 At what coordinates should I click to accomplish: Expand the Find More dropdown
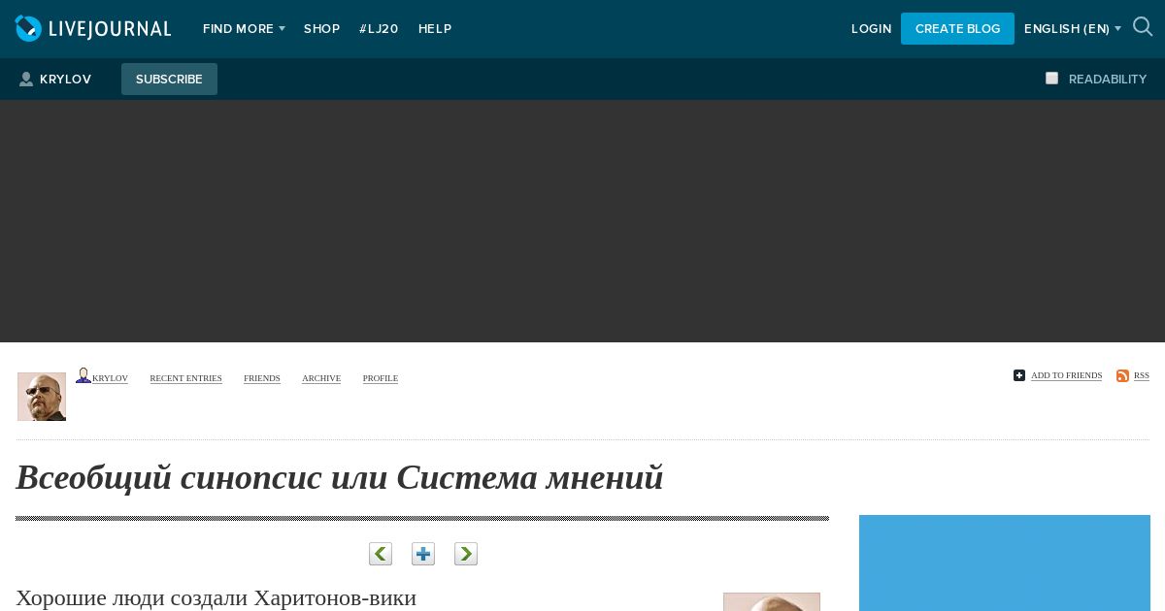click(244, 29)
